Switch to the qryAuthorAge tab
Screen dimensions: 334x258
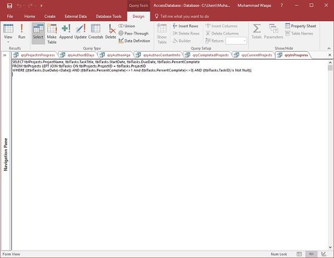[116, 55]
